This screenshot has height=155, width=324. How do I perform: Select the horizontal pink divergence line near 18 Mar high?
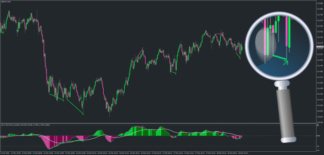coord(219,34)
